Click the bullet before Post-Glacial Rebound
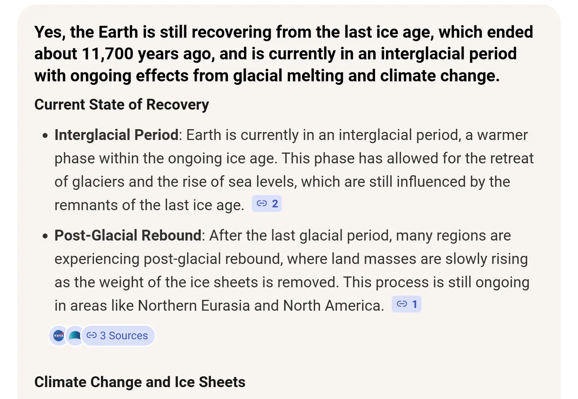This screenshot has width=578, height=399. 45,236
